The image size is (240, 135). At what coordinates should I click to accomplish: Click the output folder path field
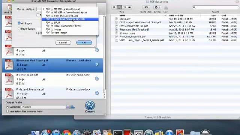[x=43, y=107]
